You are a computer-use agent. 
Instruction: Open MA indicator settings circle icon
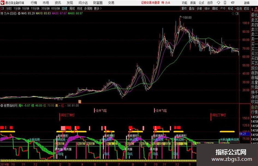coord(19,13)
